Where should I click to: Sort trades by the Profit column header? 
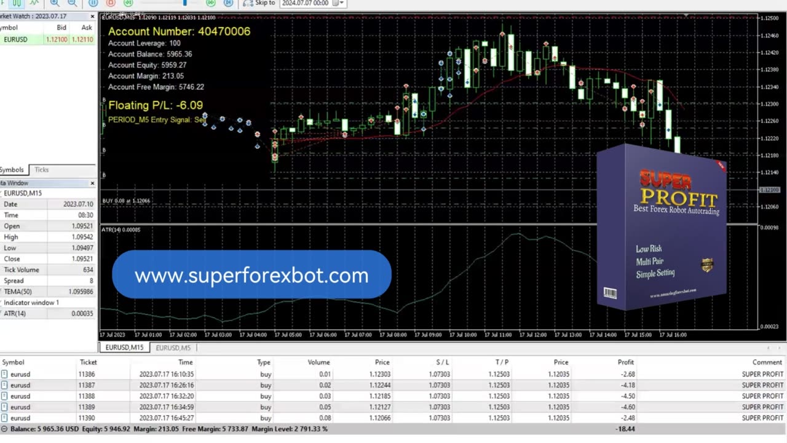coord(626,362)
